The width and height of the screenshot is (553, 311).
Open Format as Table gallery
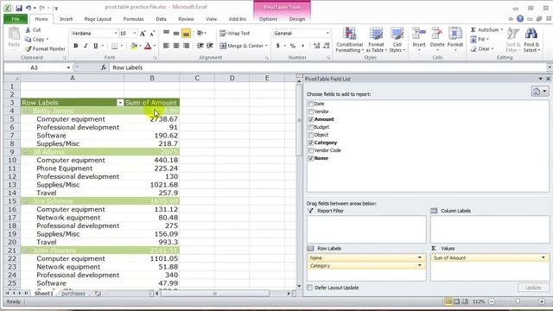(x=376, y=40)
